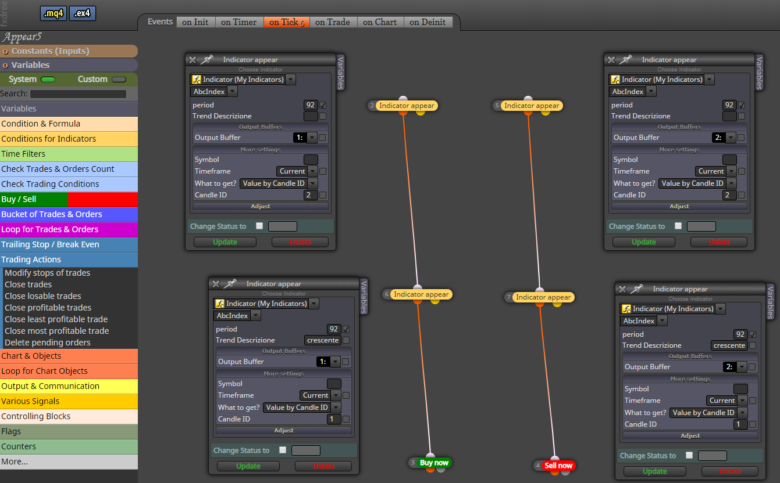Select Close losable trades action
The width and height of the screenshot is (780, 483).
[43, 296]
